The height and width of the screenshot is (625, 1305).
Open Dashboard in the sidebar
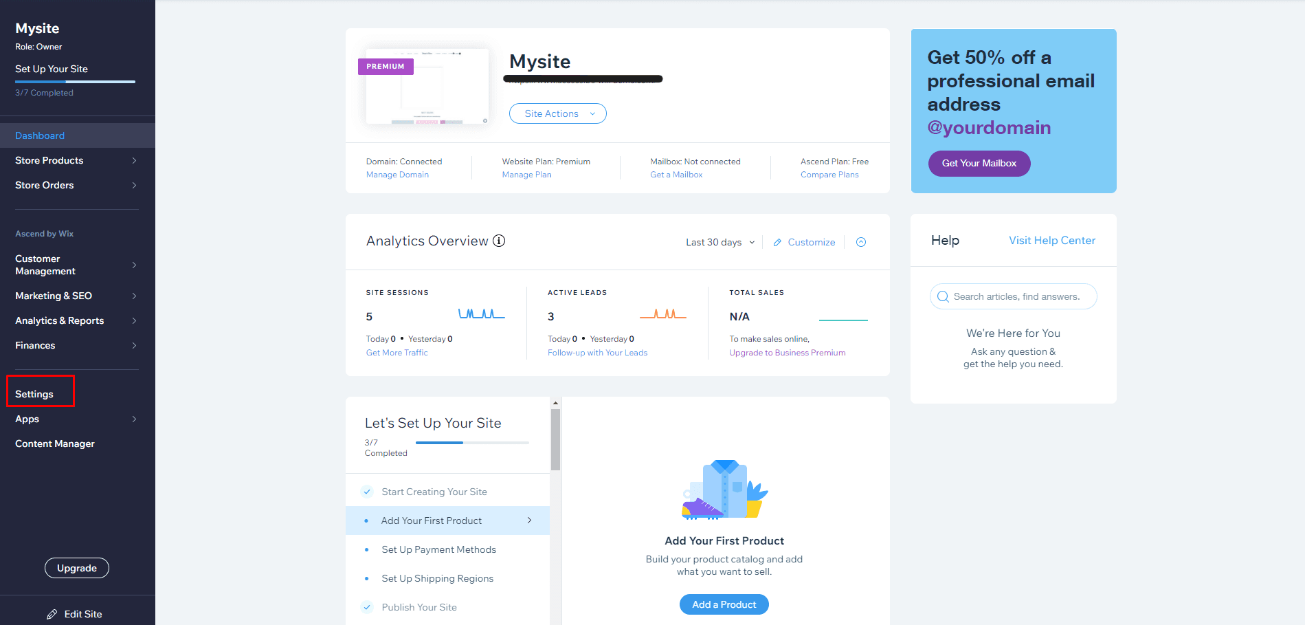coord(78,135)
